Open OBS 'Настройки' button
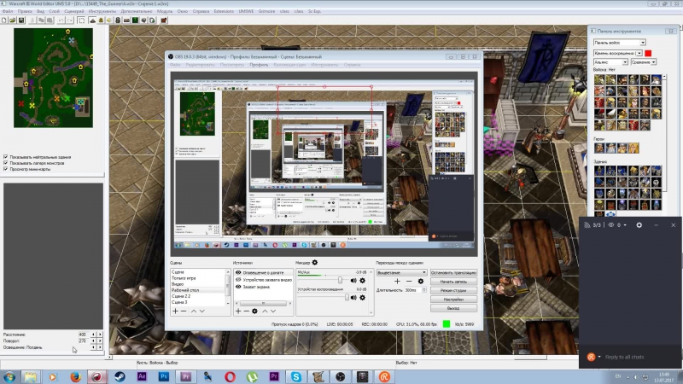 (x=453, y=300)
